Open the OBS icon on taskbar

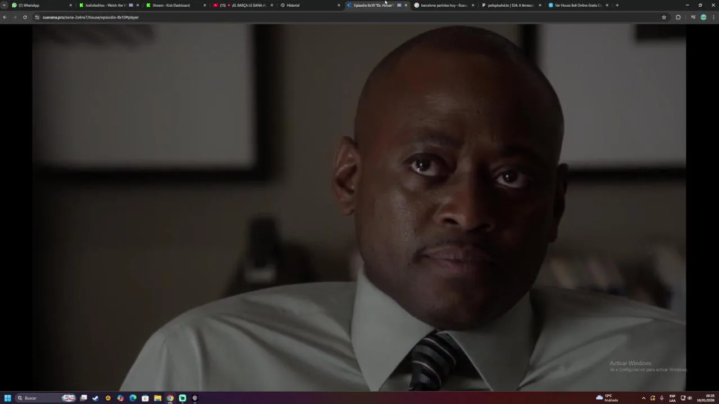coord(195,398)
